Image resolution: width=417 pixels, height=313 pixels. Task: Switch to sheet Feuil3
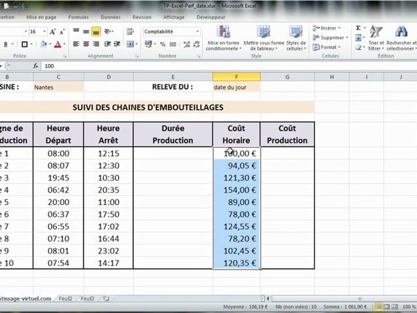tap(87, 299)
